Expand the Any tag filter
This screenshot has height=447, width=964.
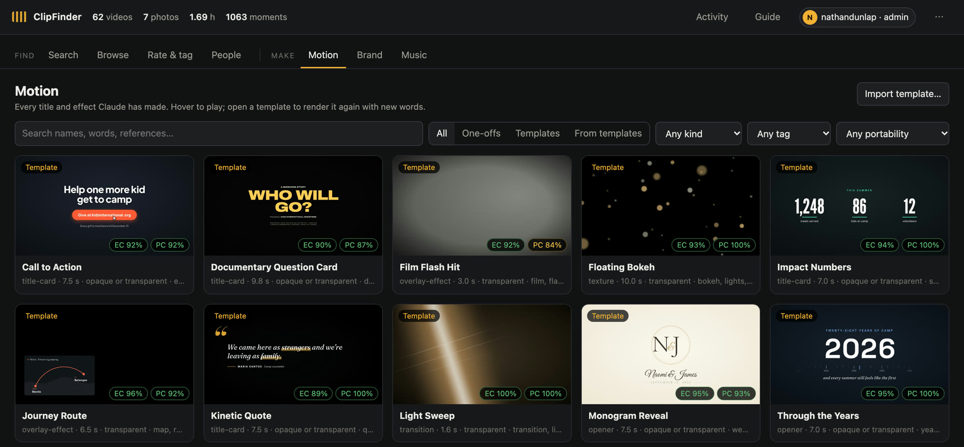789,134
